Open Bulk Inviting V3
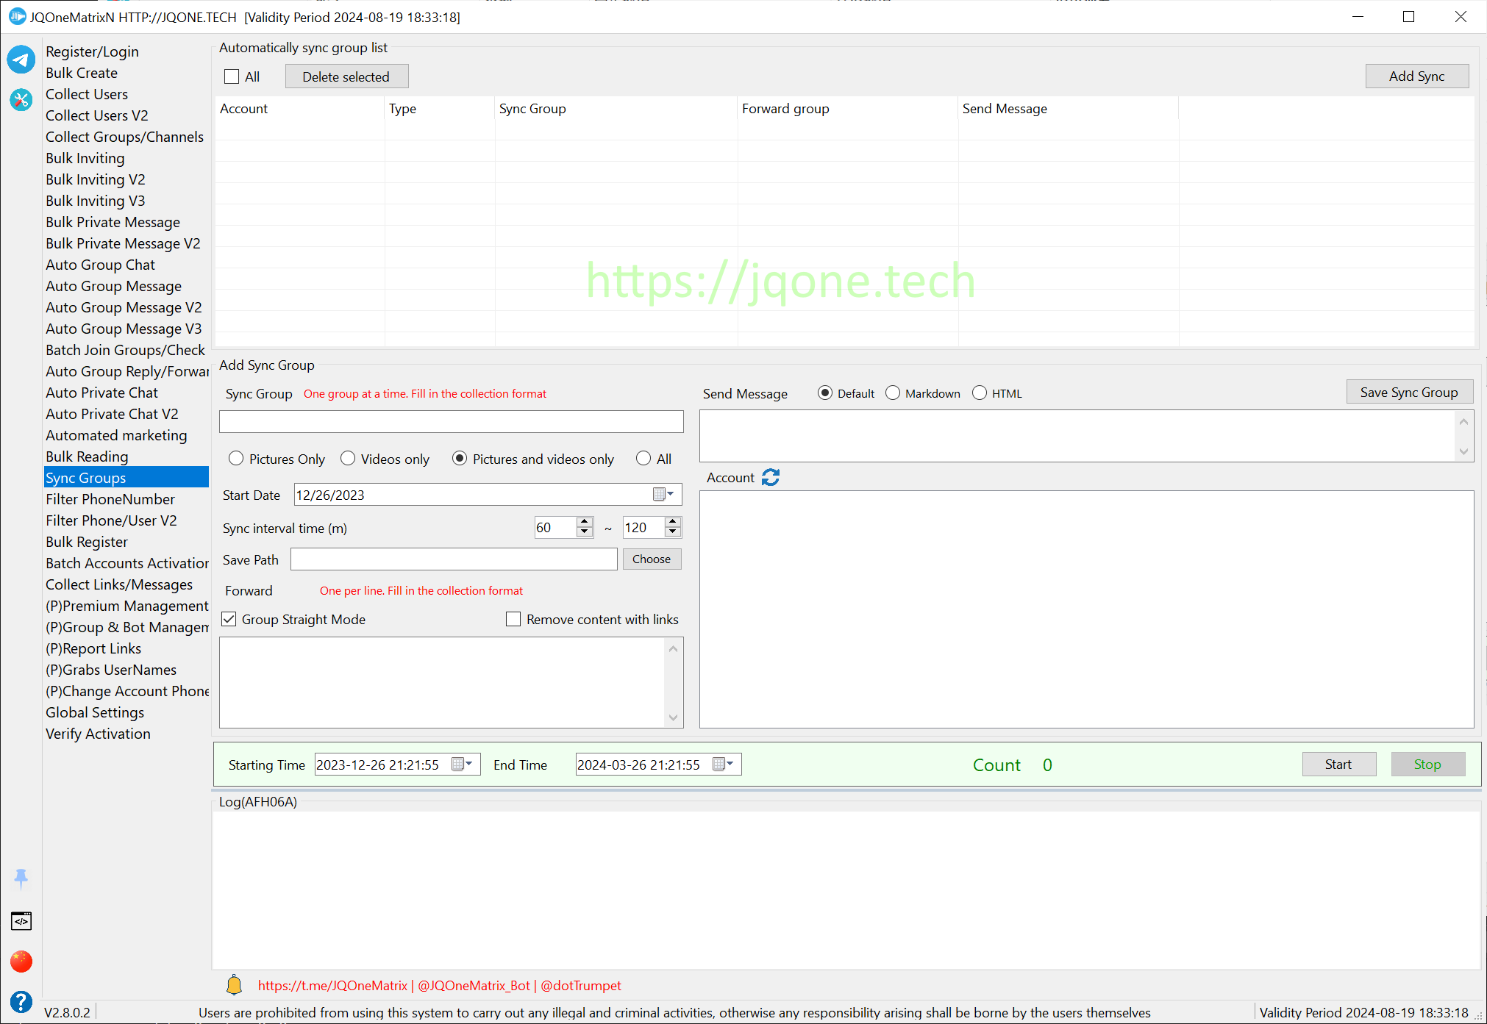 click(95, 201)
